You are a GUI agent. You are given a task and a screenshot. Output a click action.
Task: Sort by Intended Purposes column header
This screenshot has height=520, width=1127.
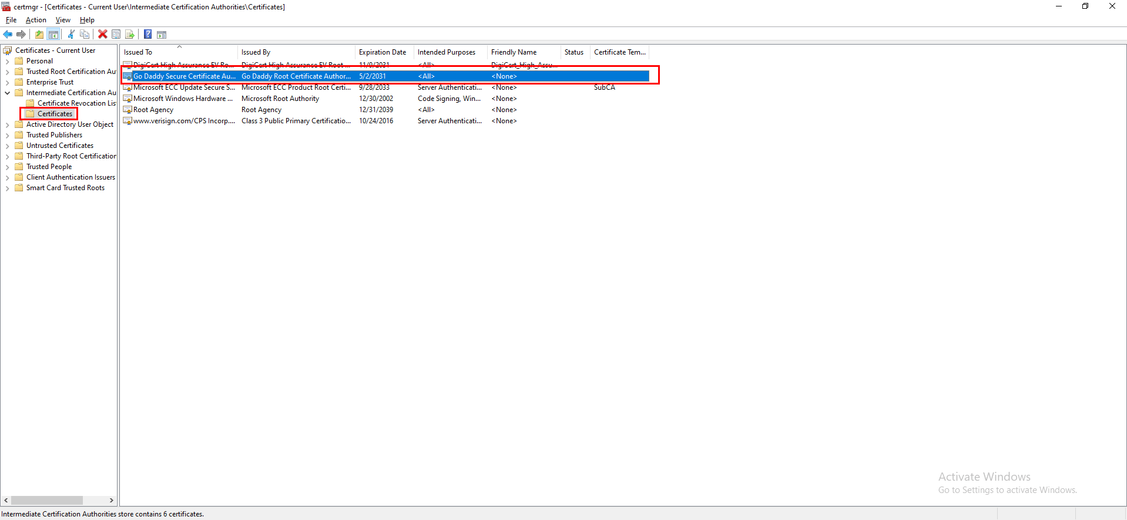[451, 52]
